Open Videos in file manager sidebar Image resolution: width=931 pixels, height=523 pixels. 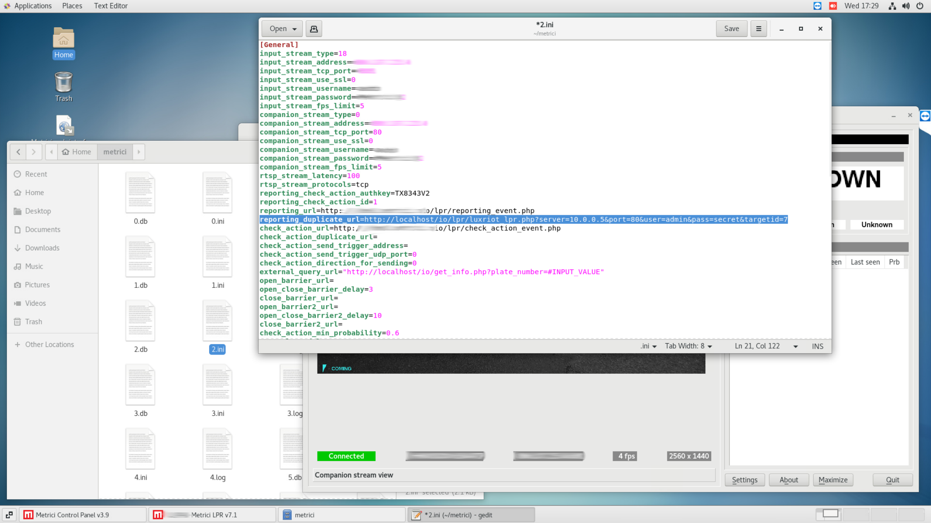tap(35, 303)
